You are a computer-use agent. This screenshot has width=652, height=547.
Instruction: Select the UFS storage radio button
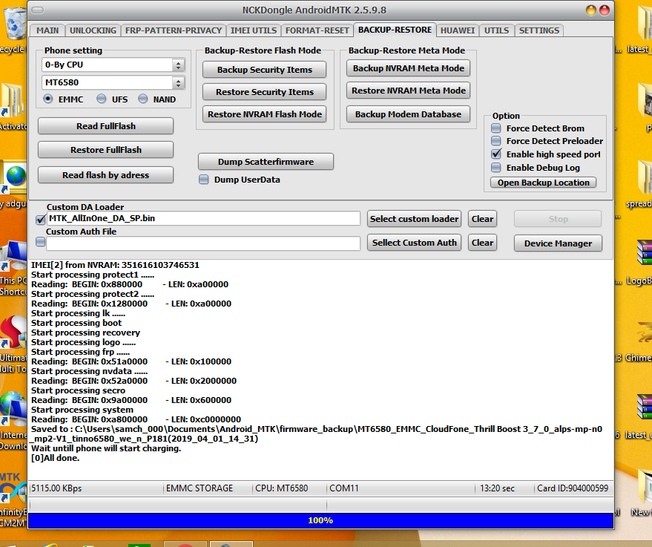(x=101, y=99)
